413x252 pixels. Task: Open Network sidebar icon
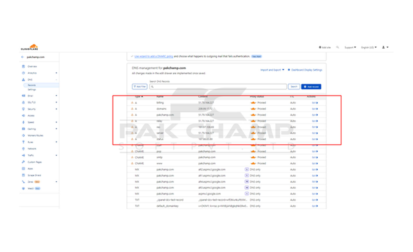point(23,149)
